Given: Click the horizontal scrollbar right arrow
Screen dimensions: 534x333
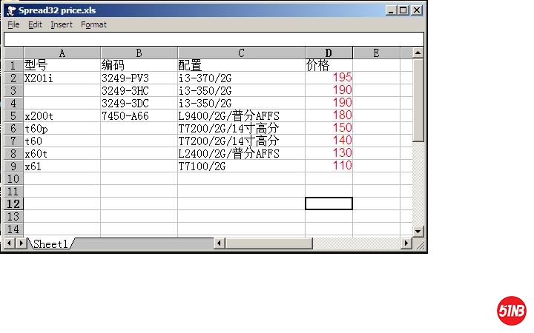Looking at the screenshot, I should click(x=406, y=243).
